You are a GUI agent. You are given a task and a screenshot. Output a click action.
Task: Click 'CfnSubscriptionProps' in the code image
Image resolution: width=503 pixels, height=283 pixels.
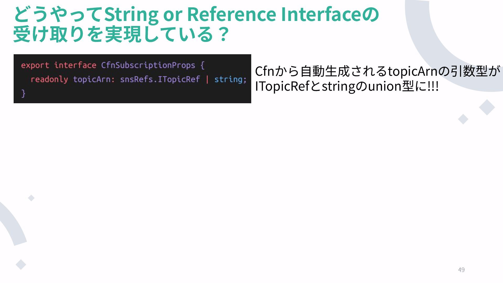[x=148, y=65]
